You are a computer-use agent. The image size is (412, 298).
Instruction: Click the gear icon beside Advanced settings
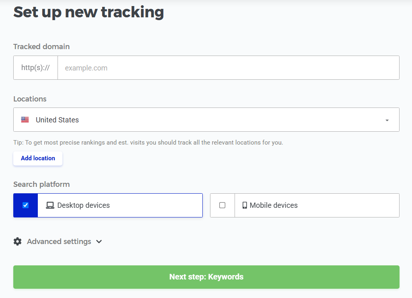(18, 242)
